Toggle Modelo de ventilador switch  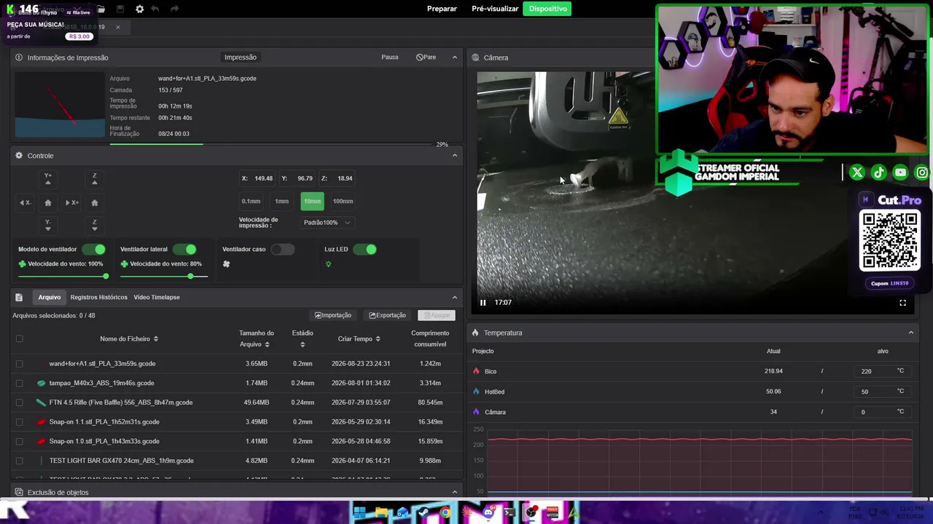(x=93, y=250)
